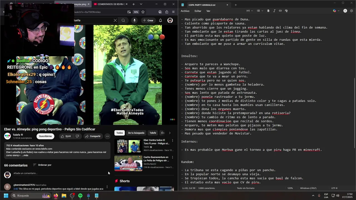This screenshot has width=356, height=200.
Task: Open Cacho Buenaventura video thumbnail
Action: (x=128, y=163)
